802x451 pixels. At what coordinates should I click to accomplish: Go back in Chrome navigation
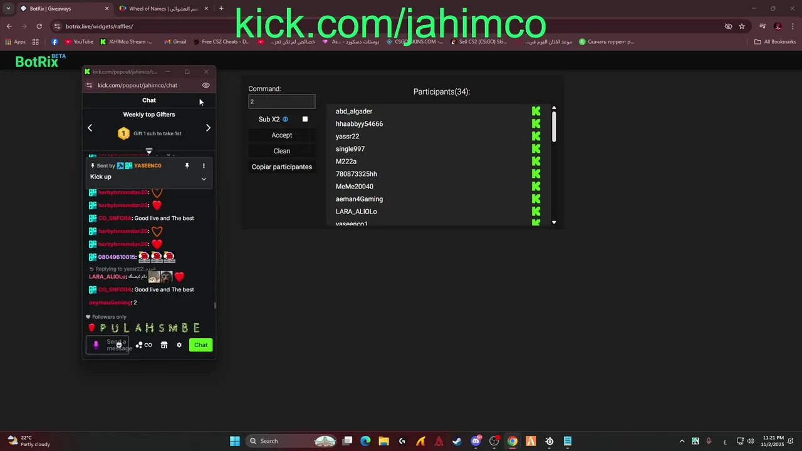point(9,26)
